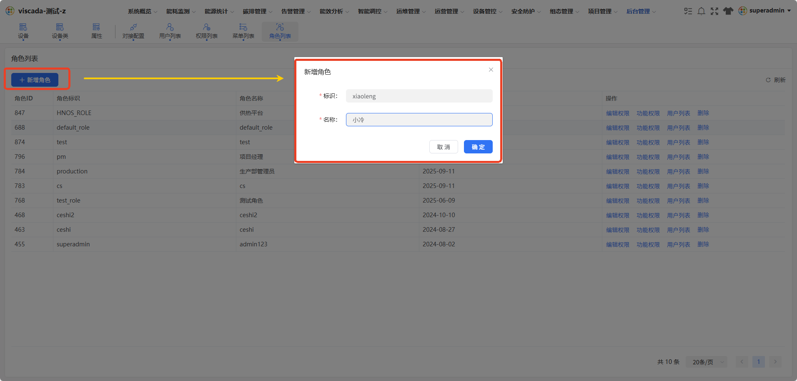This screenshot has height=381, width=797.
Task: Open the 用户列表 toolbar icon
Action: point(170,31)
